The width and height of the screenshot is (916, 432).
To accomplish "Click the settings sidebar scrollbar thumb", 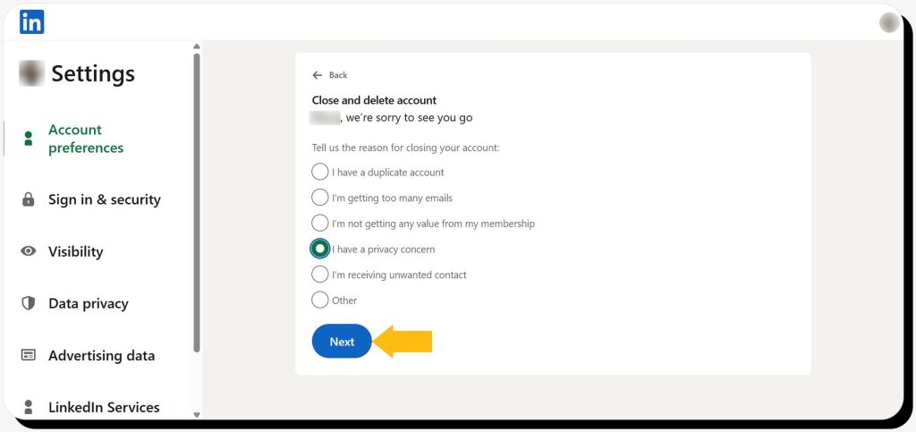I will point(197,201).
